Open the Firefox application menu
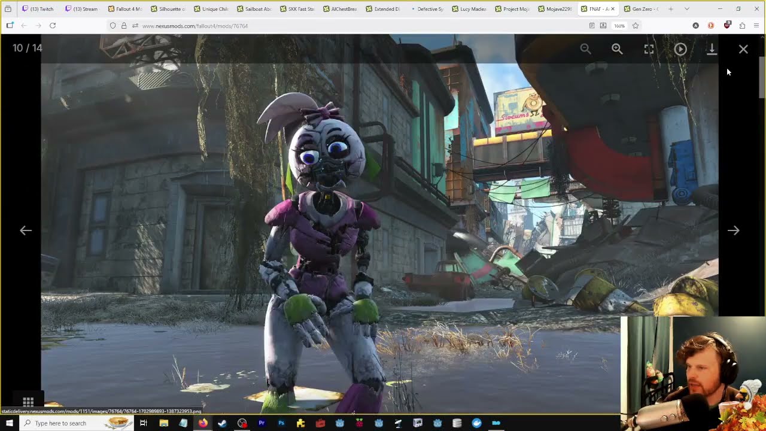 pyautogui.click(x=756, y=26)
